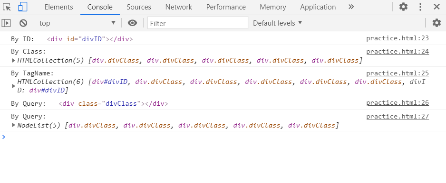
Task: Switch to the Console tab
Action: pos(100,7)
